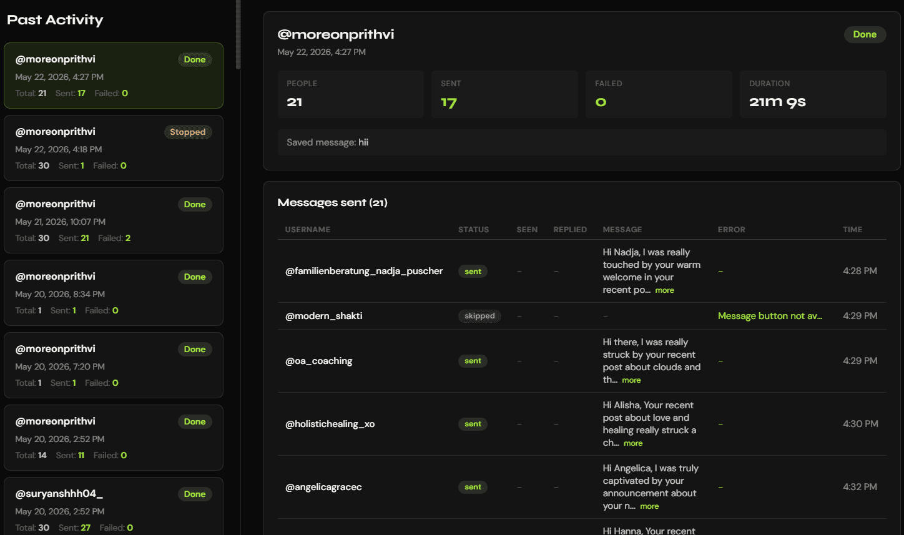Select the May 21, 10:07 PM activity card
Image resolution: width=904 pixels, height=535 pixels.
click(x=114, y=220)
